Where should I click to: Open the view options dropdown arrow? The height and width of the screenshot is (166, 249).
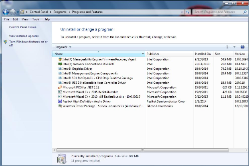tap(235, 47)
